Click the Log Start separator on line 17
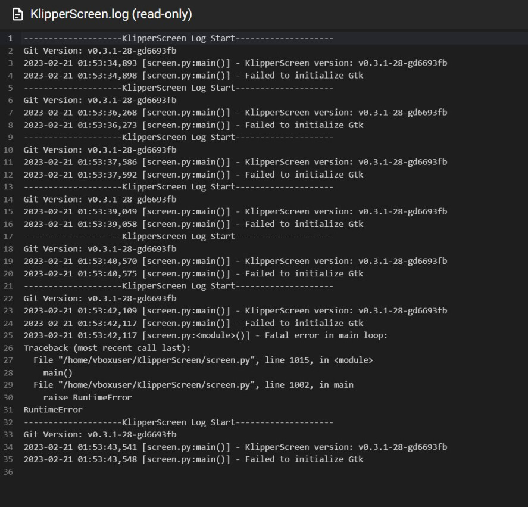Viewport: 528px width, 507px height. click(179, 237)
